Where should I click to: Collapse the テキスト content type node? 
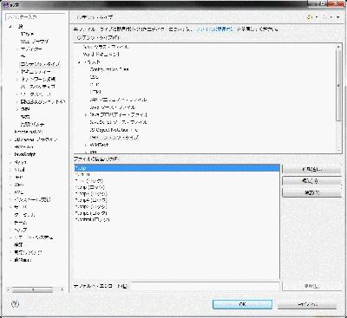79,62
